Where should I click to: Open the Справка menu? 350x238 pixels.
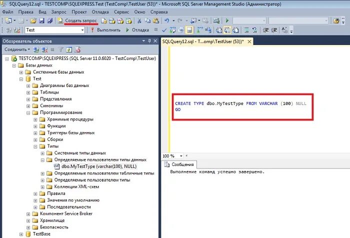click(159, 12)
